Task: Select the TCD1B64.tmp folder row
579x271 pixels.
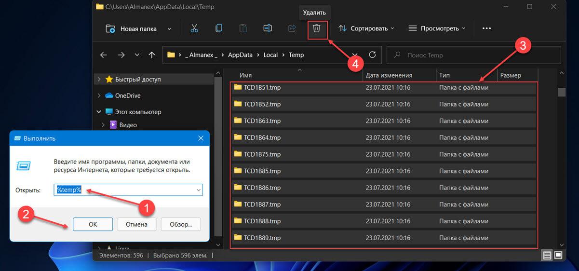Action: (384, 137)
